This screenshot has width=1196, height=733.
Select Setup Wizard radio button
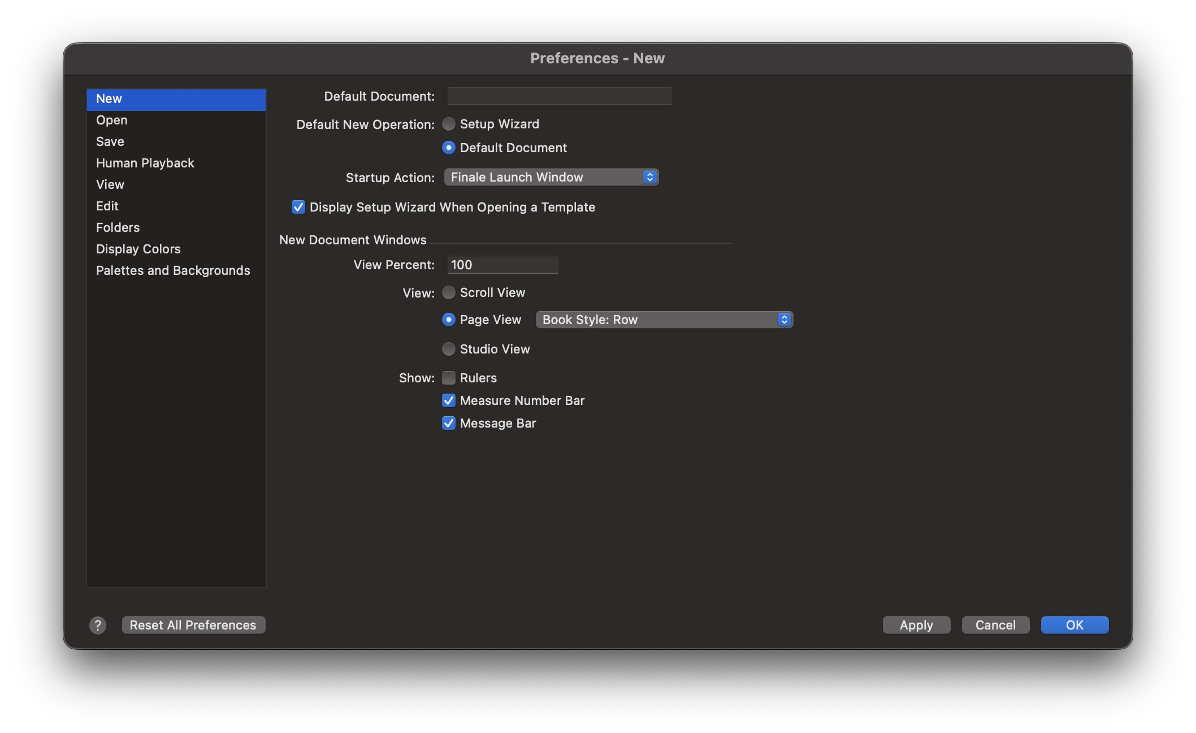[449, 124]
